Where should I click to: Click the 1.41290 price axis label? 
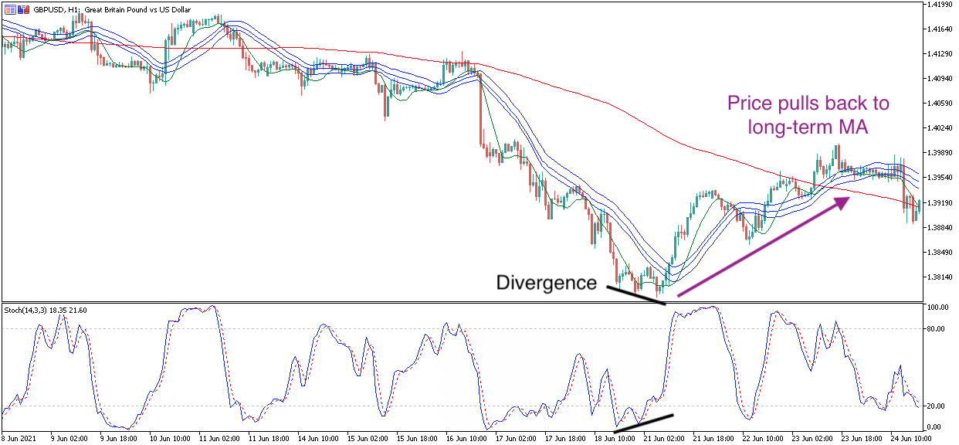[x=938, y=54]
